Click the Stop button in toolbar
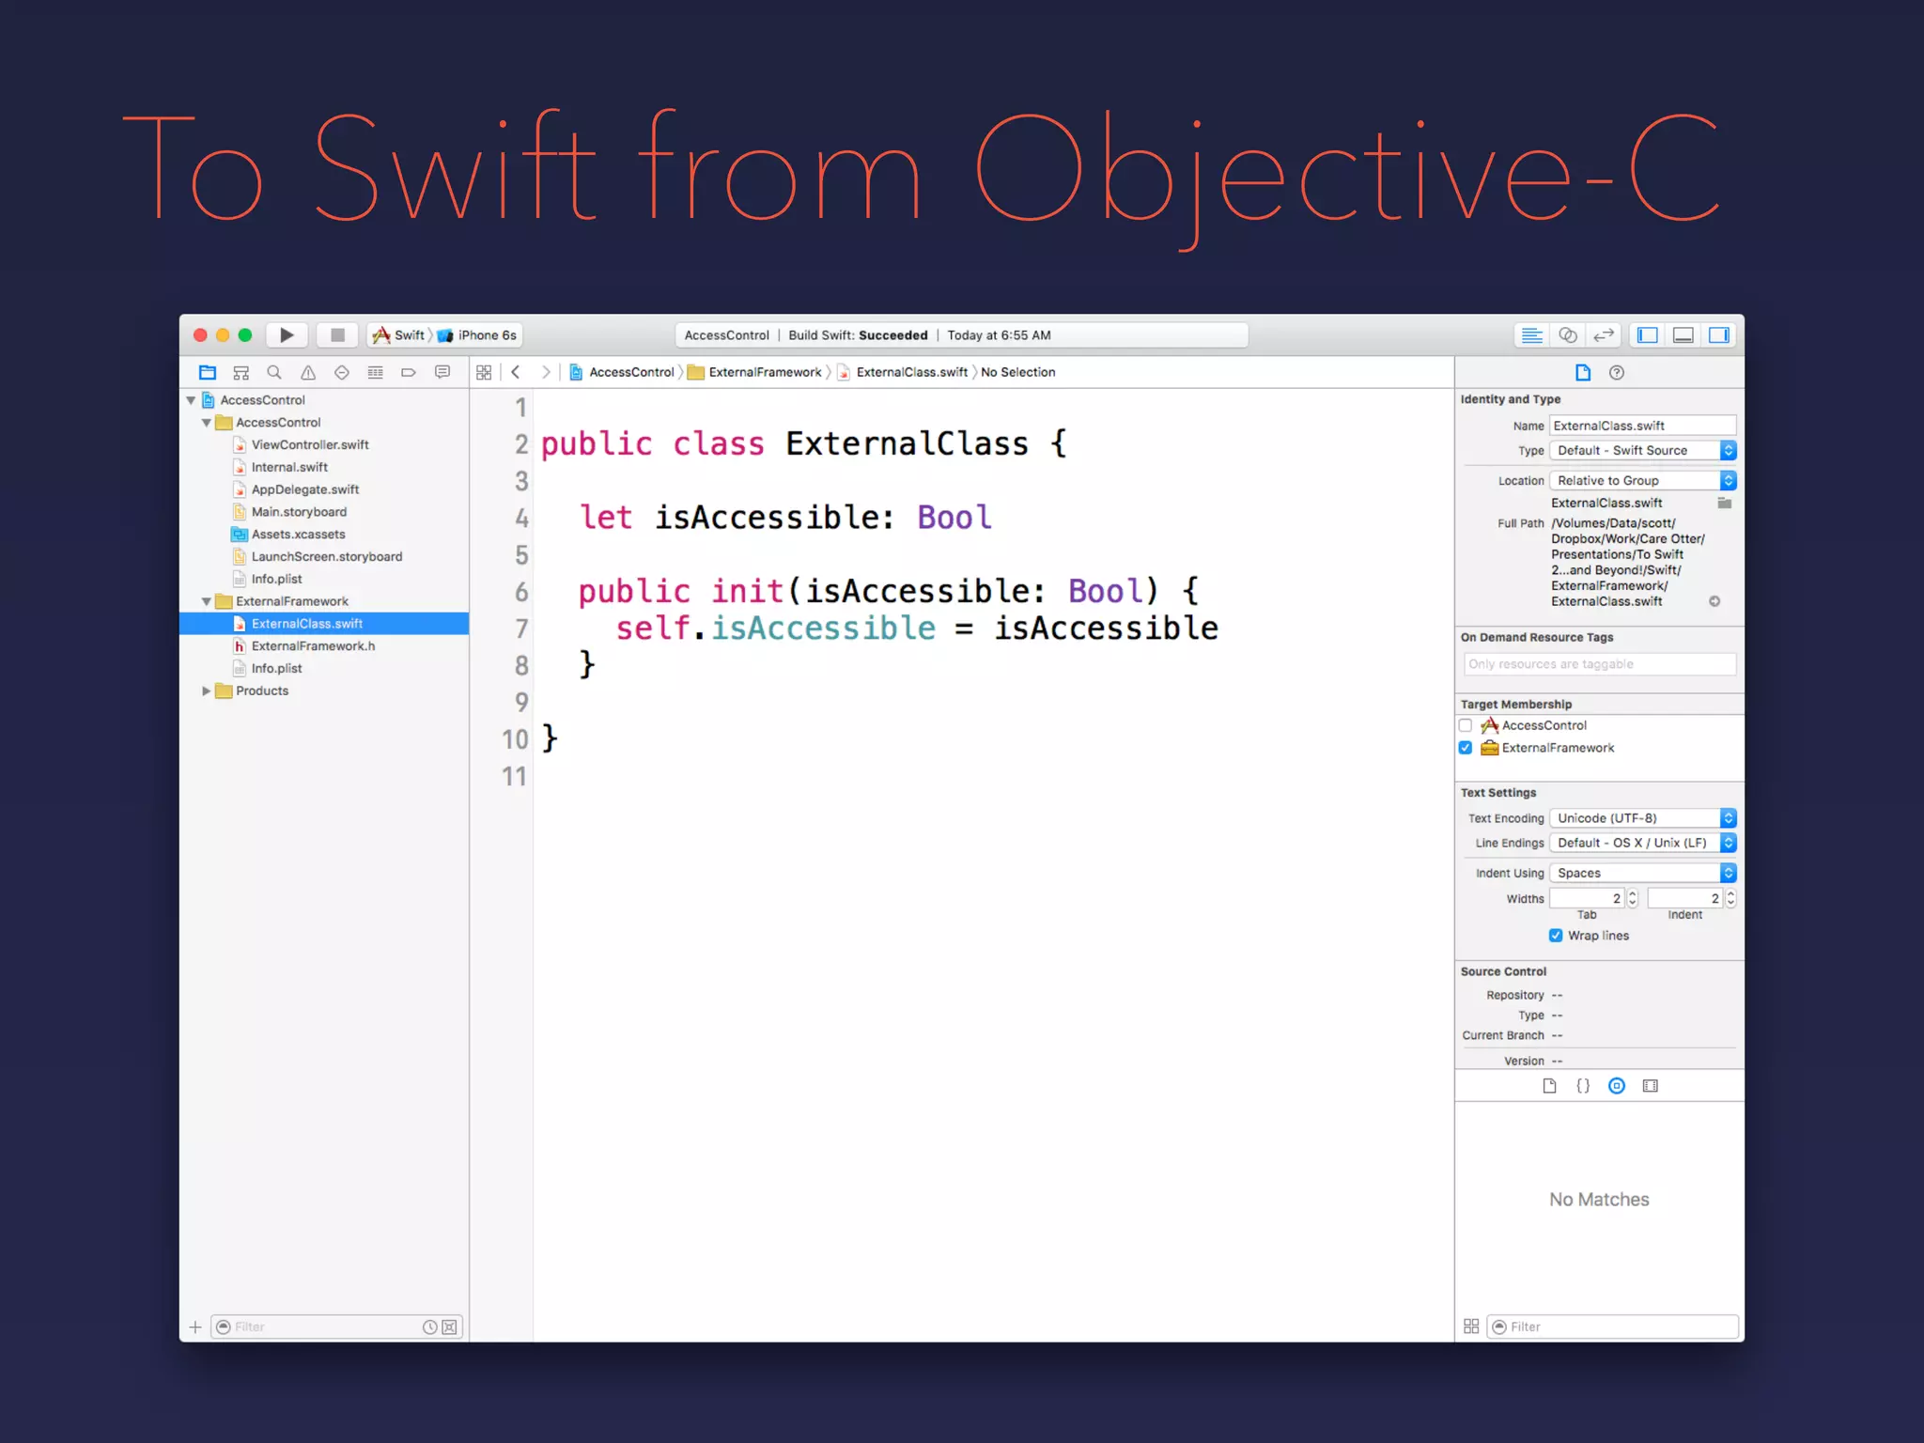 [337, 335]
